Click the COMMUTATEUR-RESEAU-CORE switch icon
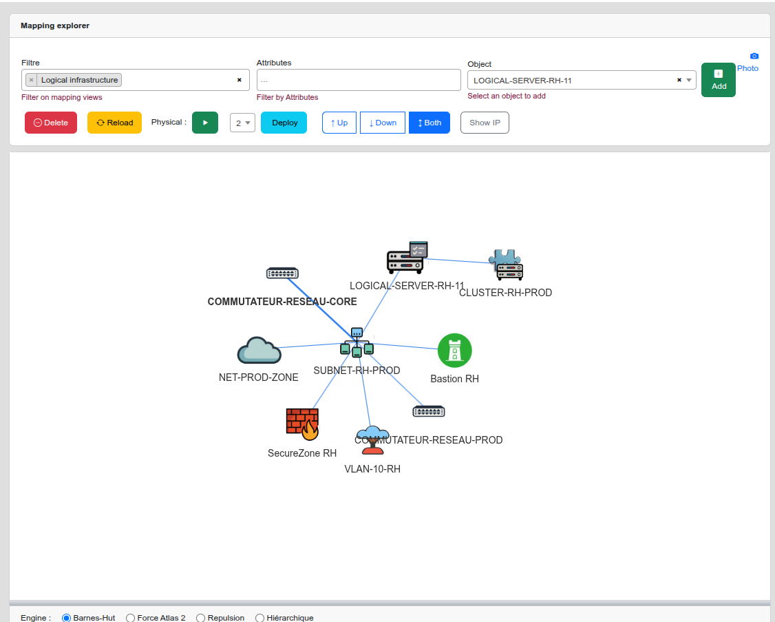This screenshot has width=775, height=622. pyautogui.click(x=282, y=273)
